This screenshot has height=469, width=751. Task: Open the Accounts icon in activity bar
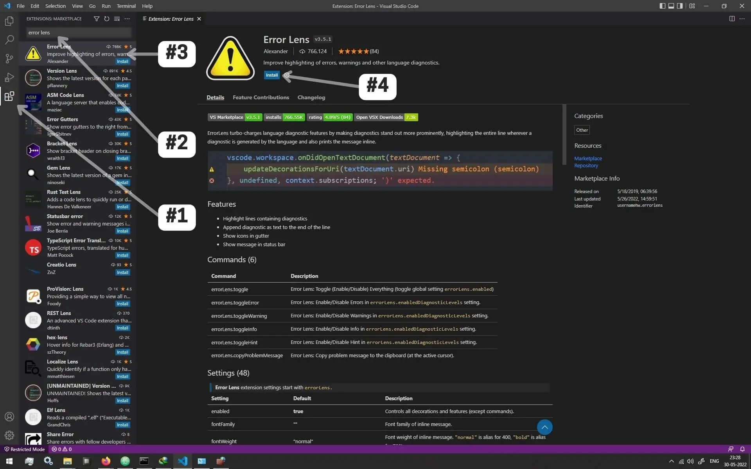point(9,417)
